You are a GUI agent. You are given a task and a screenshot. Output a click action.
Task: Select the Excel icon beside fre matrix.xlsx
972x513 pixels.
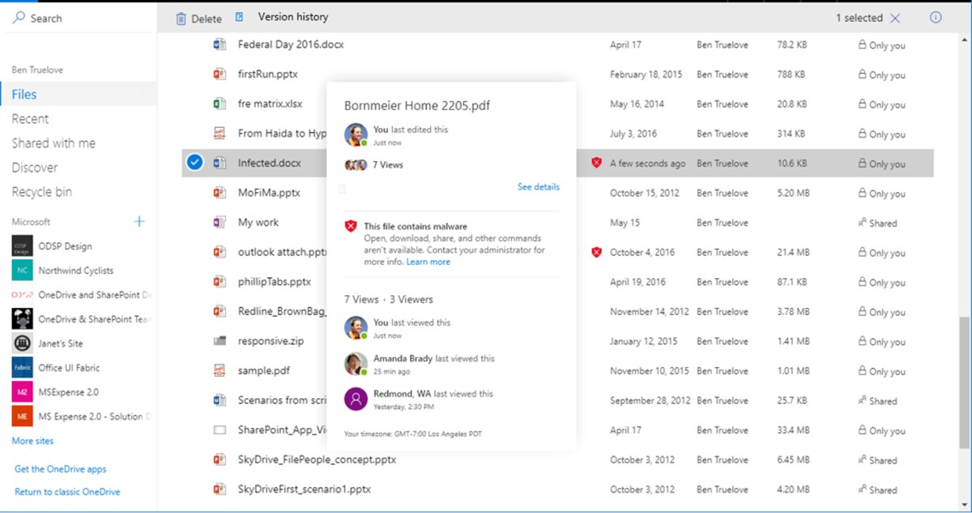coord(219,104)
